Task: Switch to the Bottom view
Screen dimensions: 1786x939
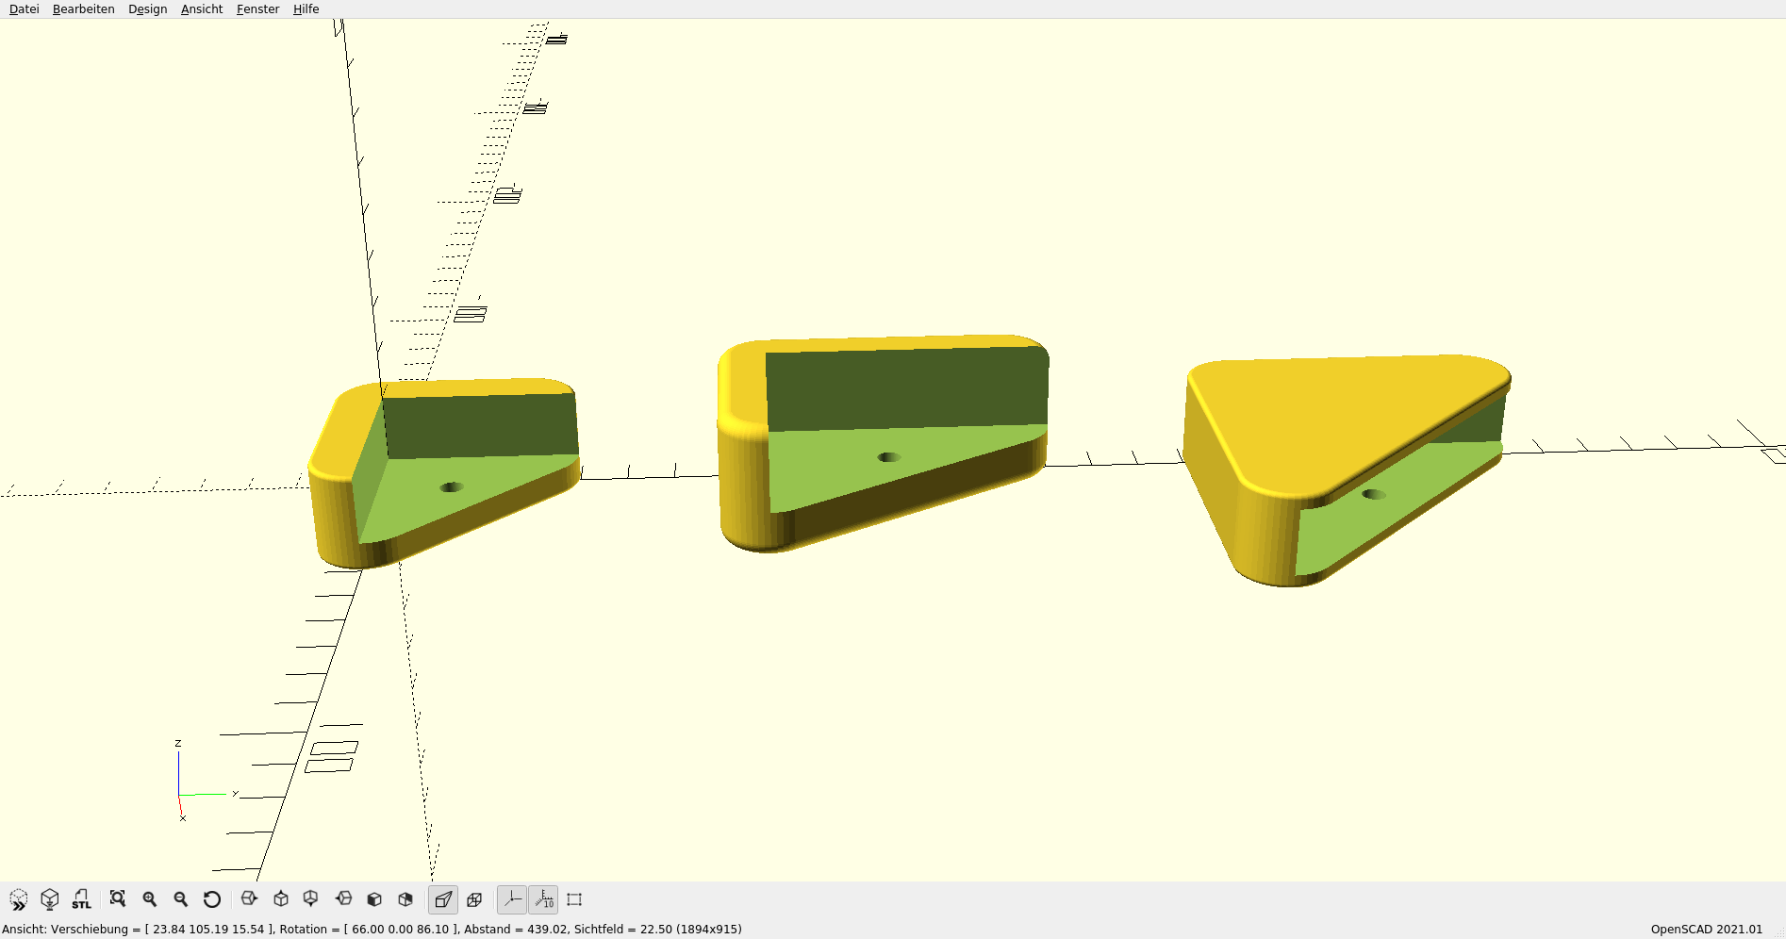Action: [311, 899]
